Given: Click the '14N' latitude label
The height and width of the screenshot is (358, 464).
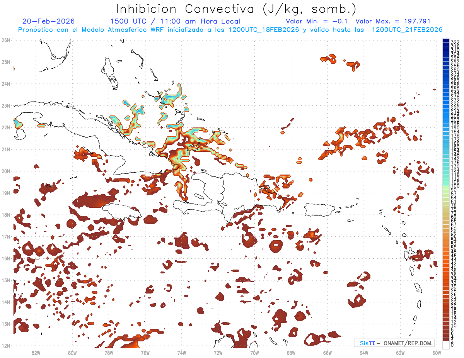Looking at the screenshot, I should [6, 302].
